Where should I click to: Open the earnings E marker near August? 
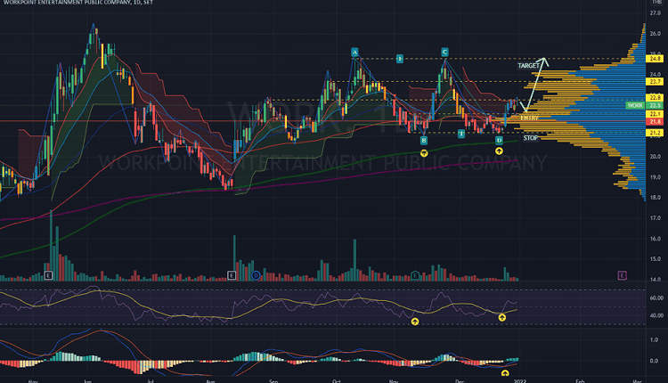tap(232, 275)
